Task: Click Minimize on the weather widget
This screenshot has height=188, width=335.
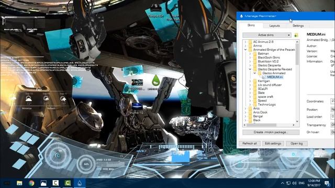Action: [x=27, y=108]
